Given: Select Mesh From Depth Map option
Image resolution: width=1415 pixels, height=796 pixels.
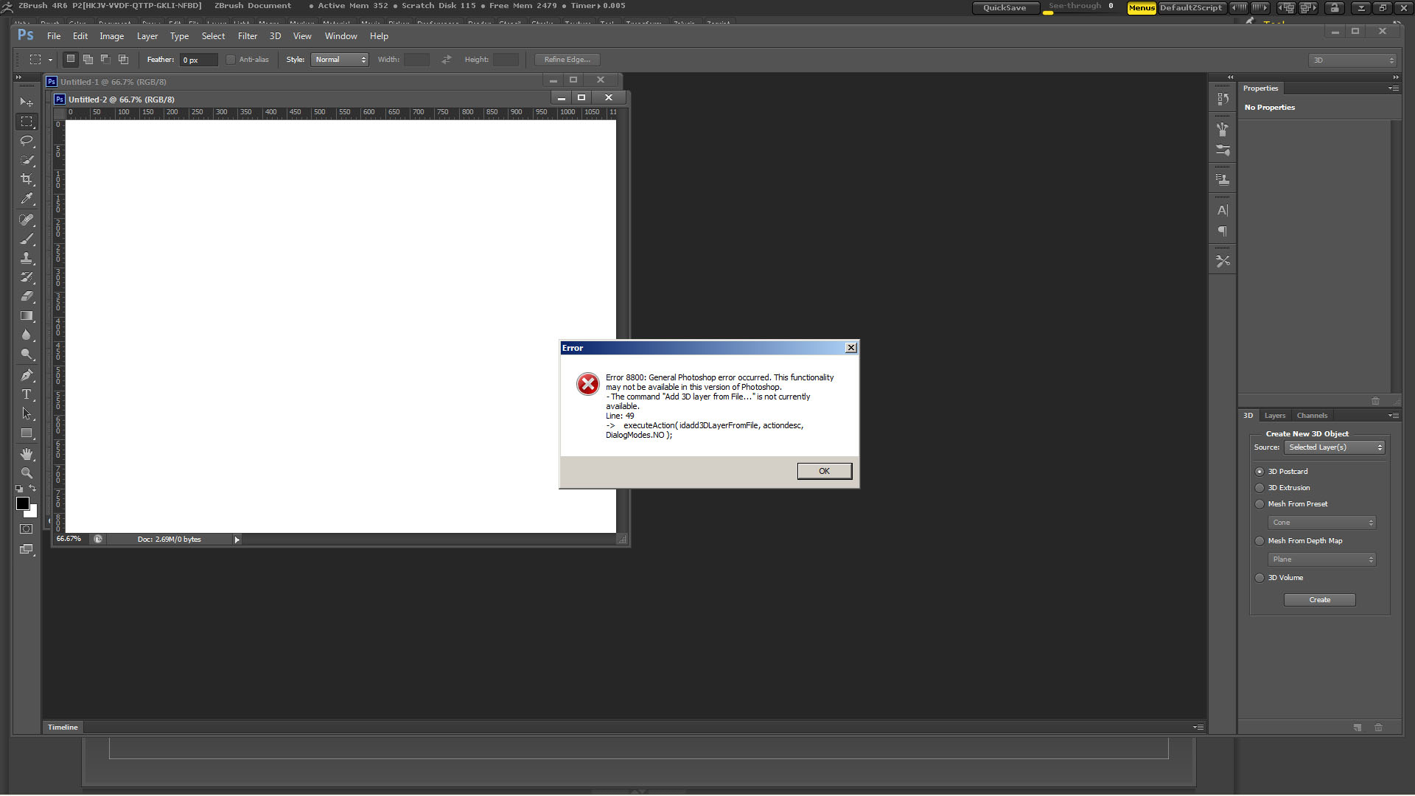Looking at the screenshot, I should pyautogui.click(x=1259, y=541).
